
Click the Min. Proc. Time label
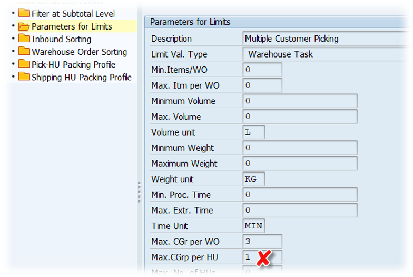(181, 195)
